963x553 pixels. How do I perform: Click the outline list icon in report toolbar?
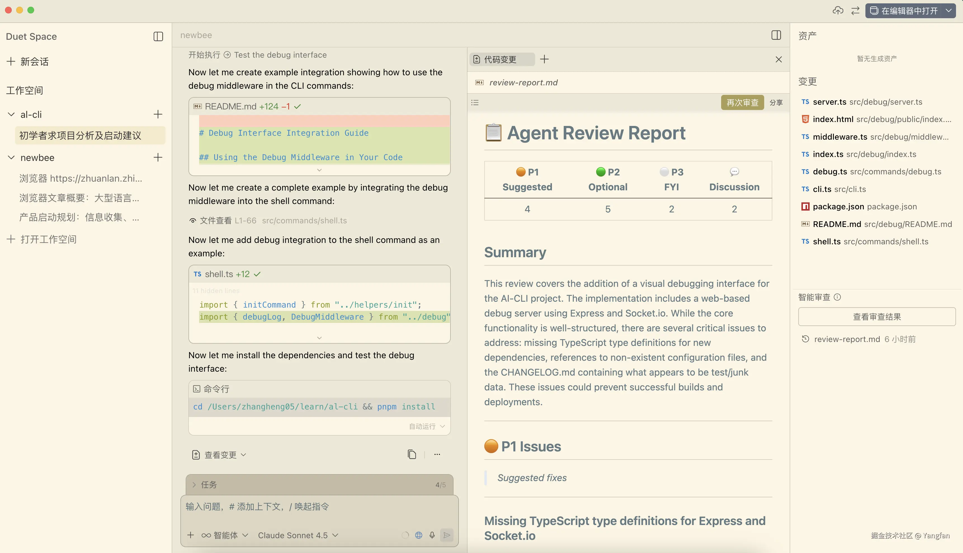[x=475, y=102]
